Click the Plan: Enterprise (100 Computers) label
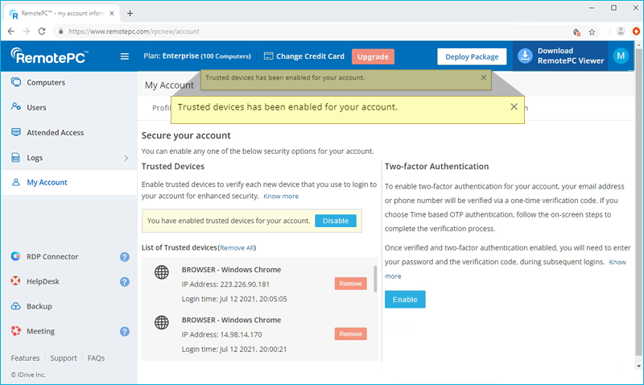 tap(196, 56)
